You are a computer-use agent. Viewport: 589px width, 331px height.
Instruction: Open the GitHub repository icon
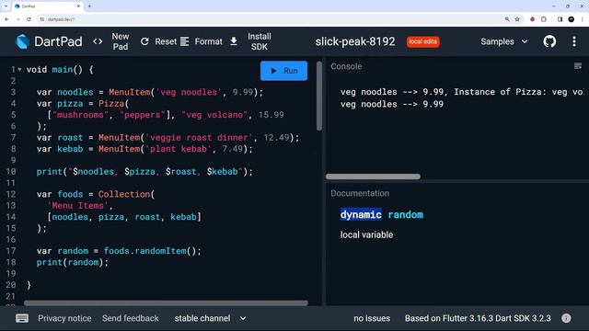pos(549,41)
